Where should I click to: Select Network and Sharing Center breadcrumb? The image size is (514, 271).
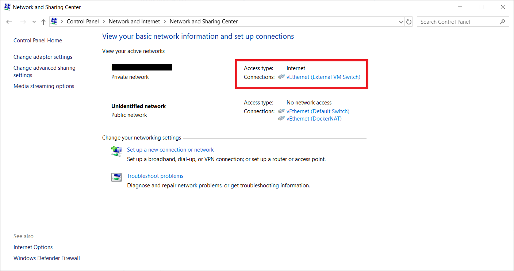pos(204,22)
